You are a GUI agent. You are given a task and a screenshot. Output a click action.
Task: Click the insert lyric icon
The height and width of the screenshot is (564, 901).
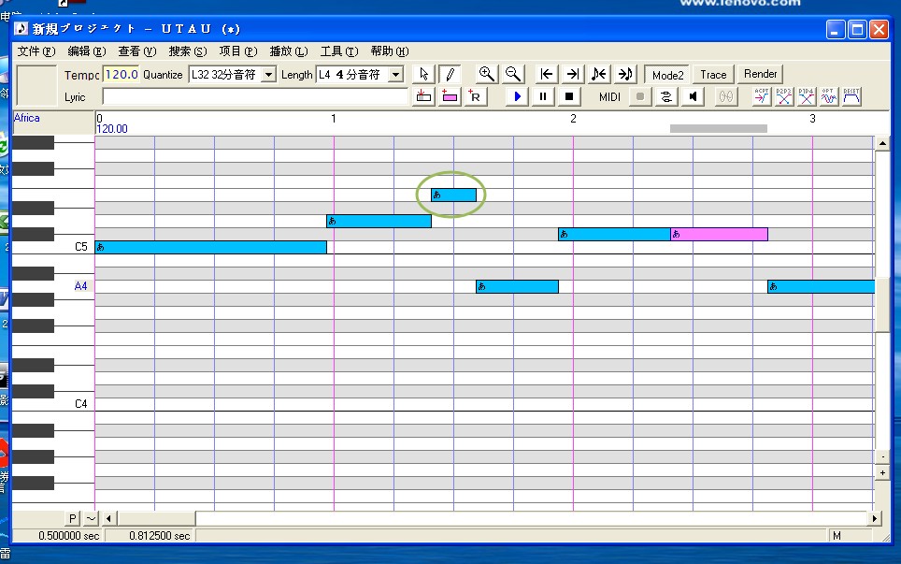point(423,96)
